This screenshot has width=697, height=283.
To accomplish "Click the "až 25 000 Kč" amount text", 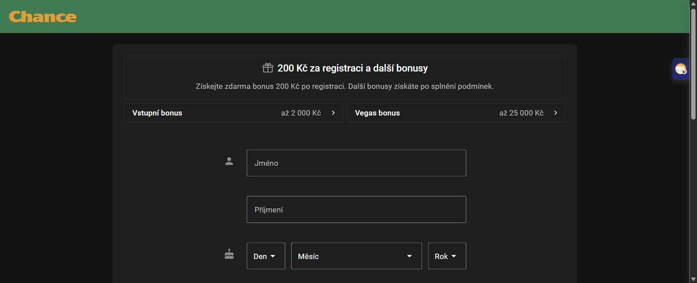I will 521,113.
